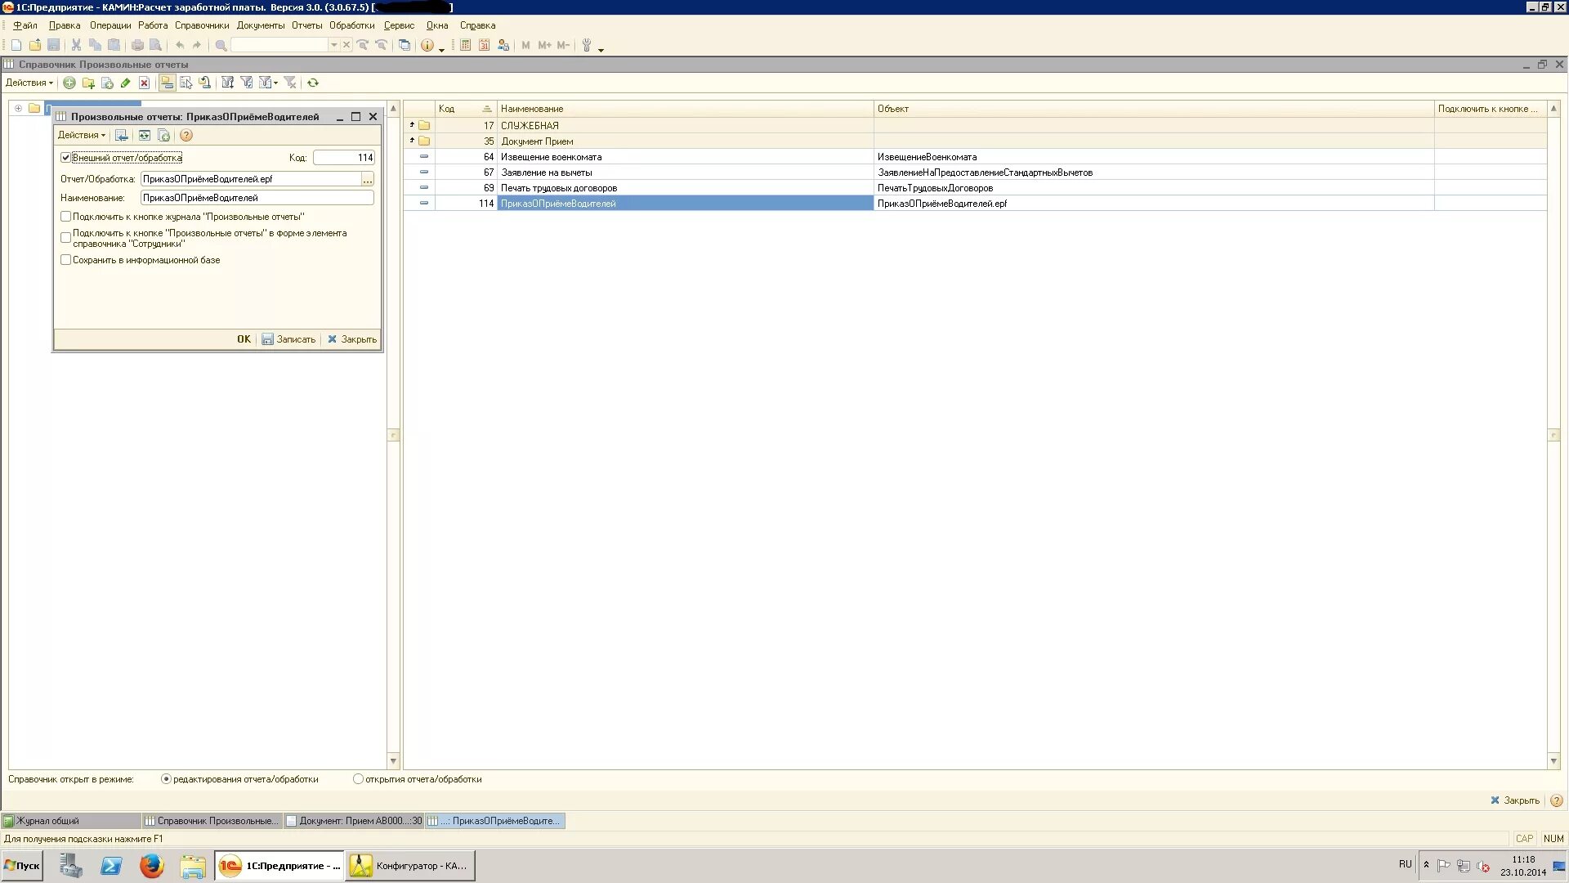Open the calculator toolbar icon
Viewport: 1569px width, 883px height.
click(x=465, y=45)
